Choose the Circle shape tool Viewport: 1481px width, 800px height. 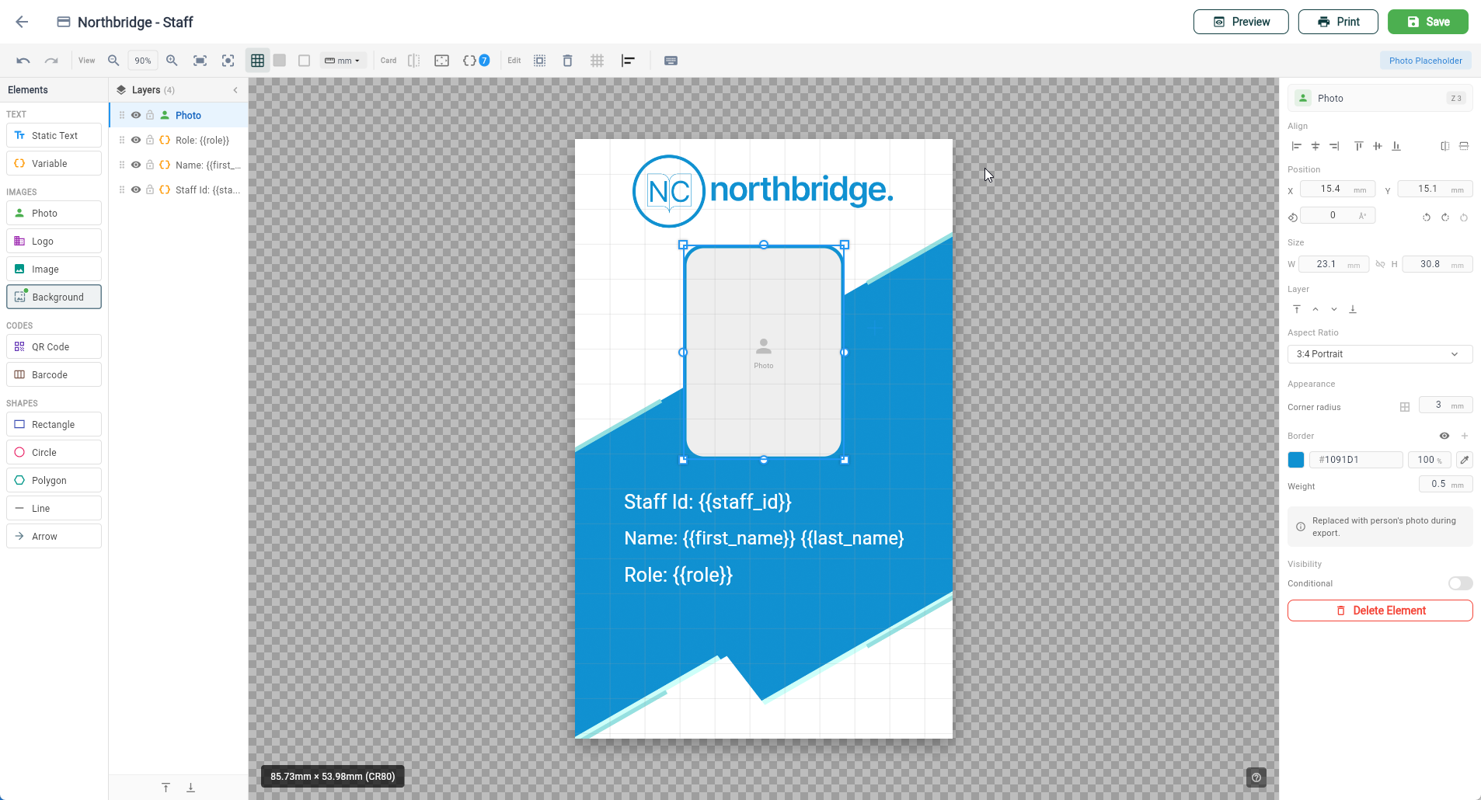pyautogui.click(x=54, y=452)
